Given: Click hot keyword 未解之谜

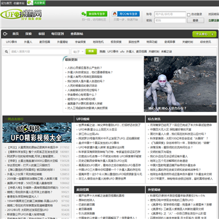Looking at the screenshot, I should pos(167,52).
